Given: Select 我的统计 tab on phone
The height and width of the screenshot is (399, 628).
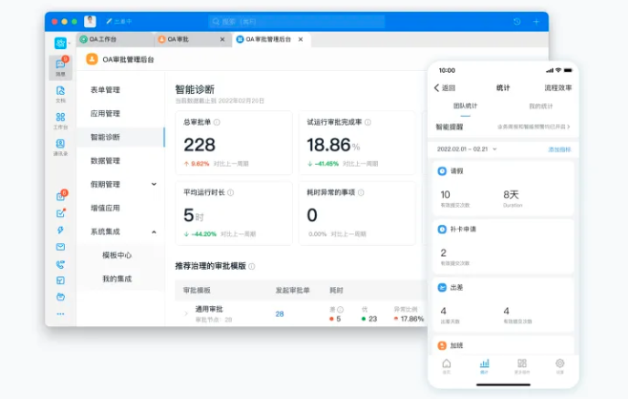Looking at the screenshot, I should (540, 106).
